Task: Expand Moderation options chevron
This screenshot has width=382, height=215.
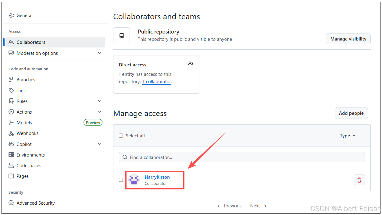Action: (99, 53)
